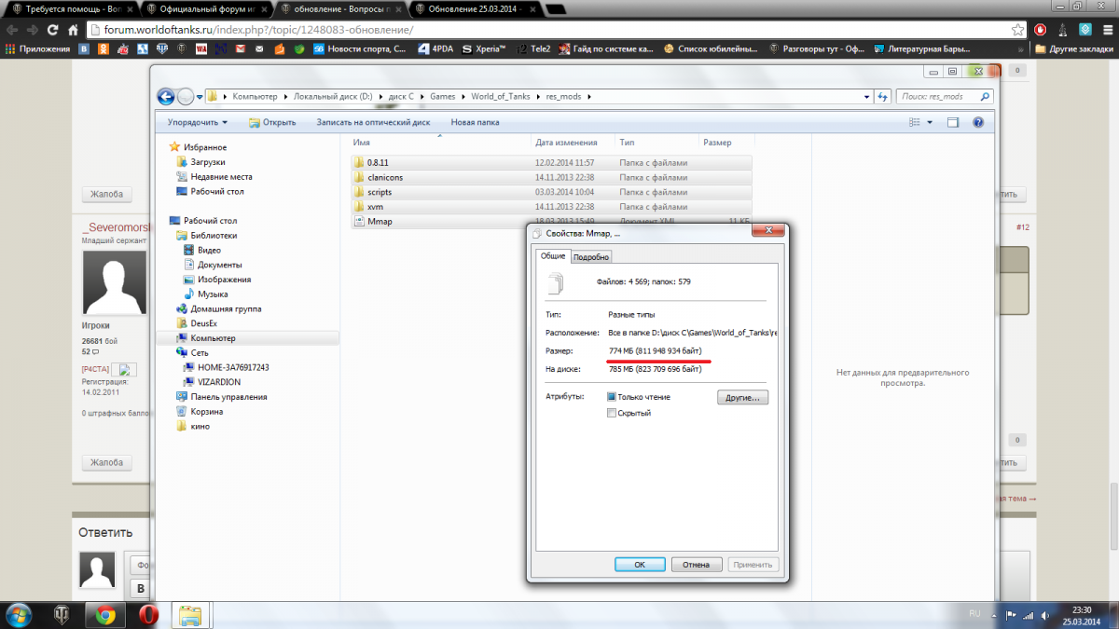Open the 'Упорядочить' dropdown menu
The width and height of the screenshot is (1119, 629).
pyautogui.click(x=198, y=122)
